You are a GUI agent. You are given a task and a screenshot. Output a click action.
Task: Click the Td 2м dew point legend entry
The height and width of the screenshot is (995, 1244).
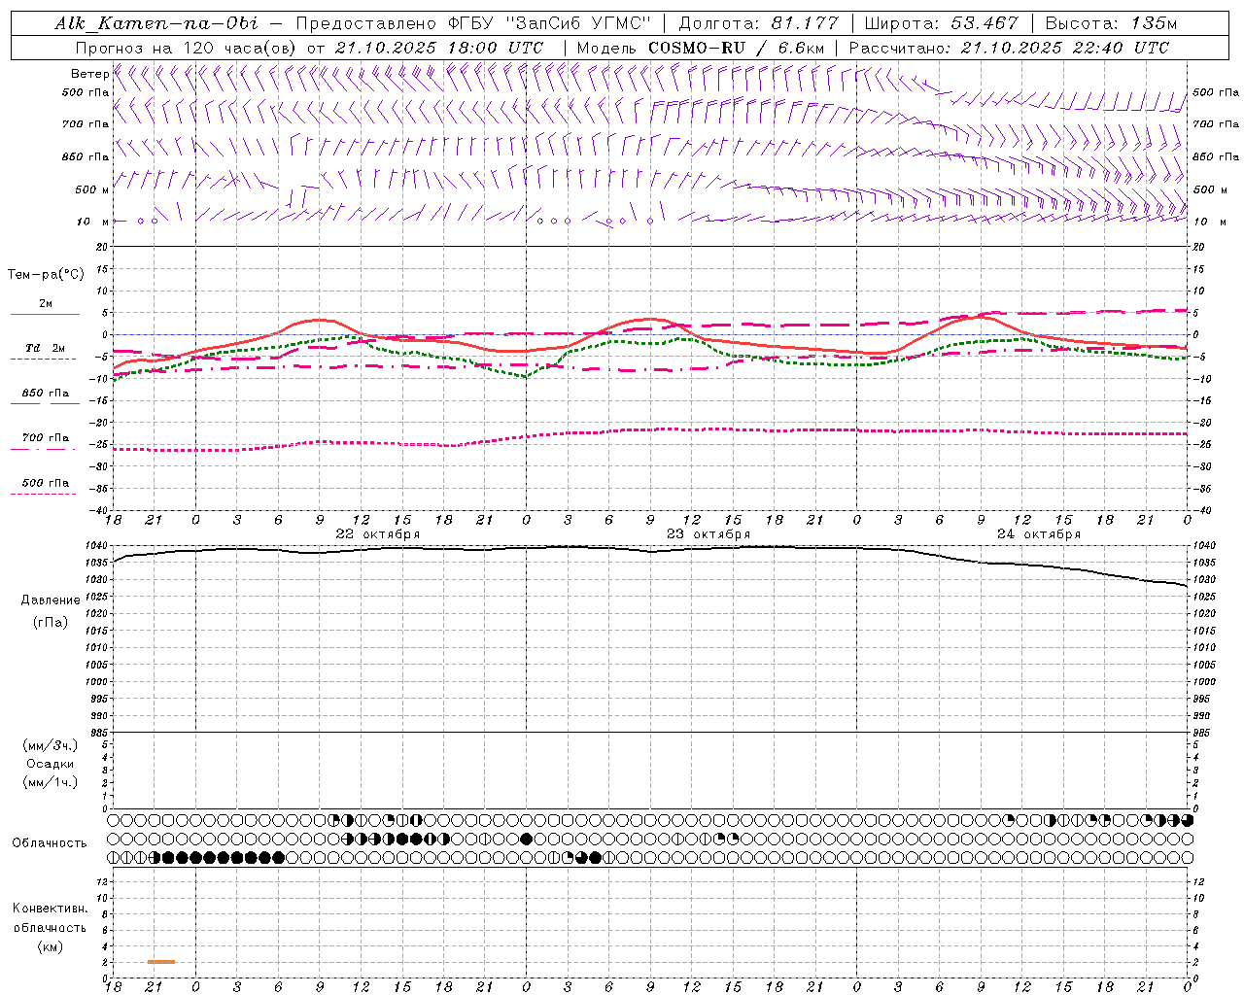[x=46, y=348]
